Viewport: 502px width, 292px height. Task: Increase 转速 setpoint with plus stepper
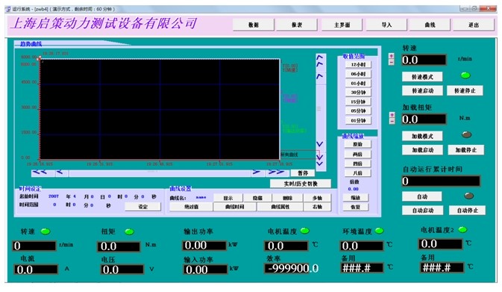[x=391, y=56]
